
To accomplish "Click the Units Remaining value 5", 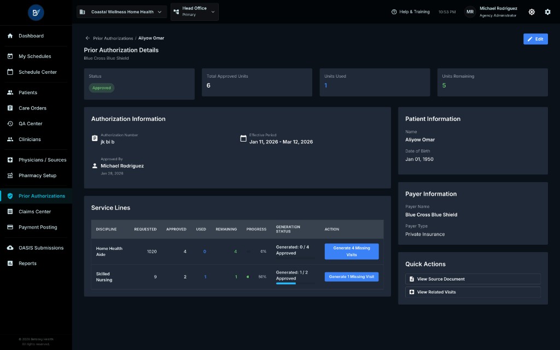I will (444, 85).
